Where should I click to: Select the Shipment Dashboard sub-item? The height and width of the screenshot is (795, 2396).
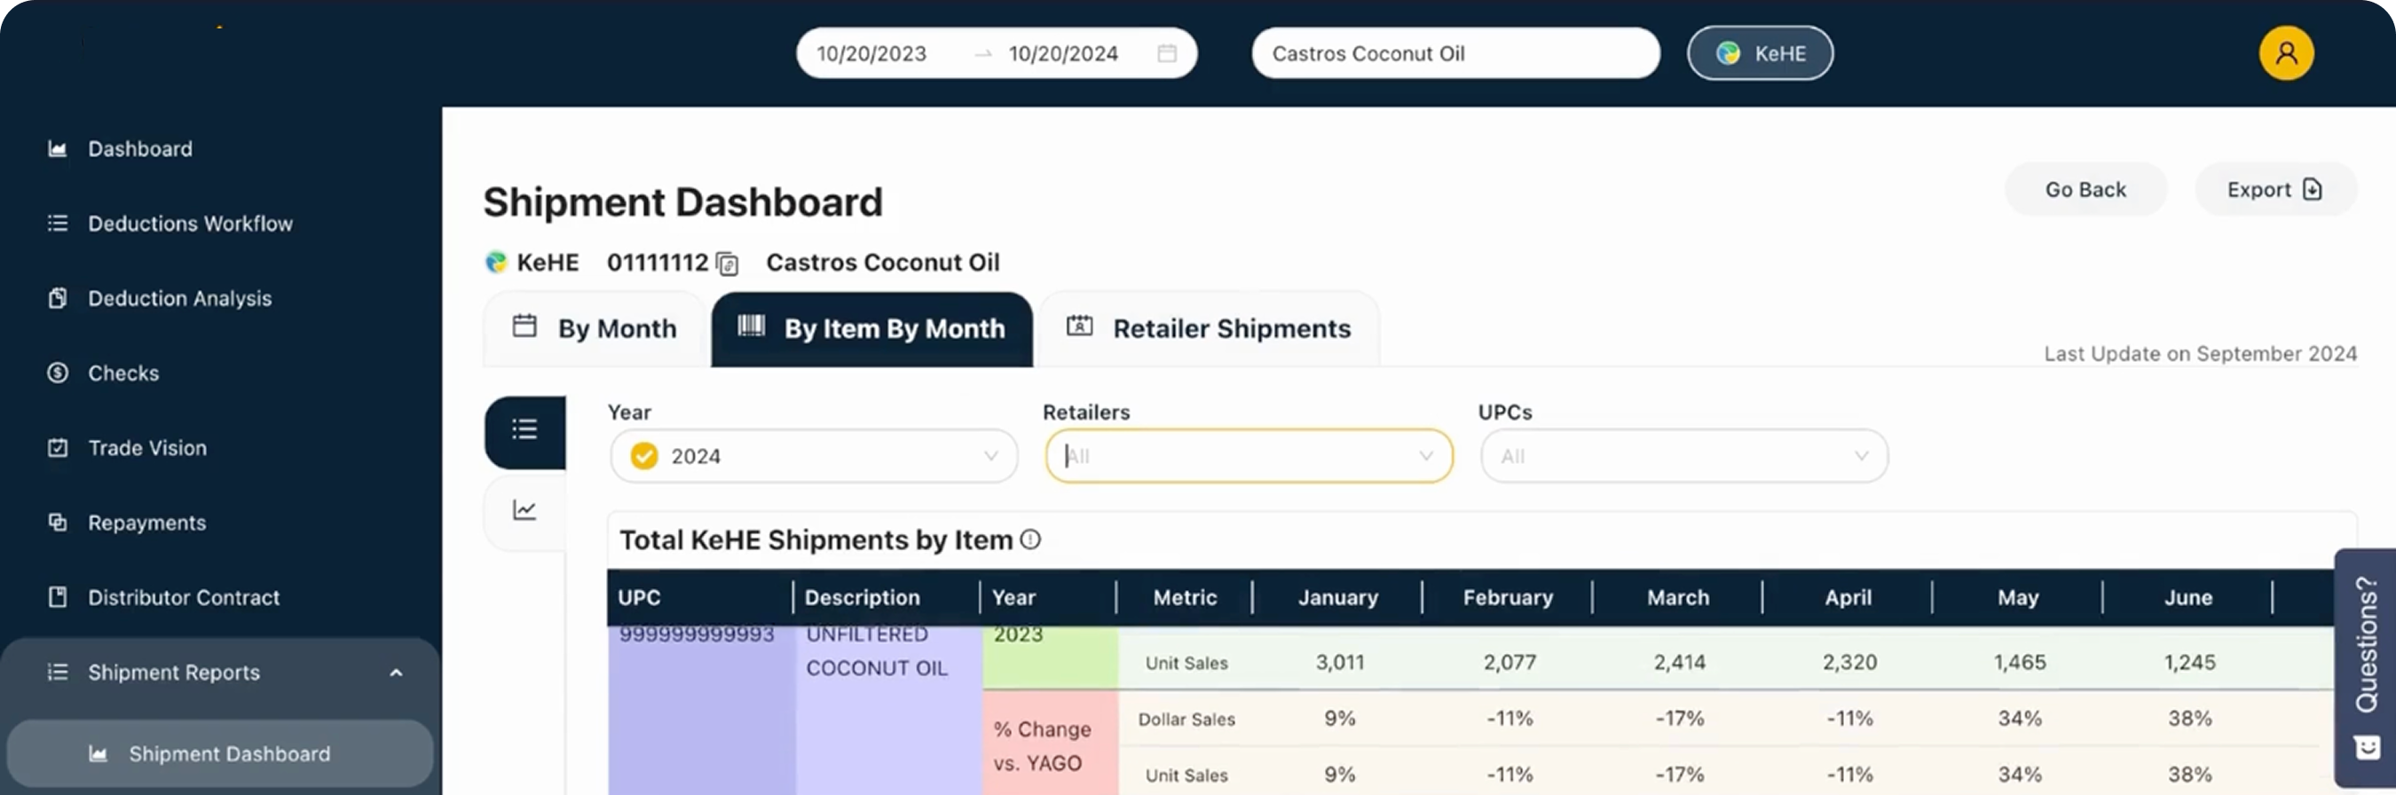(x=220, y=753)
